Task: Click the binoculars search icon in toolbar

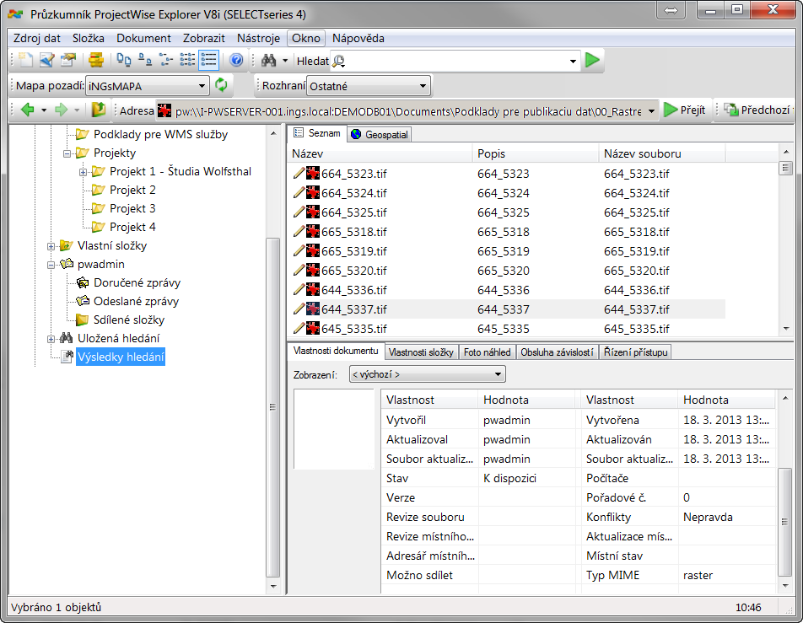Action: (269, 61)
